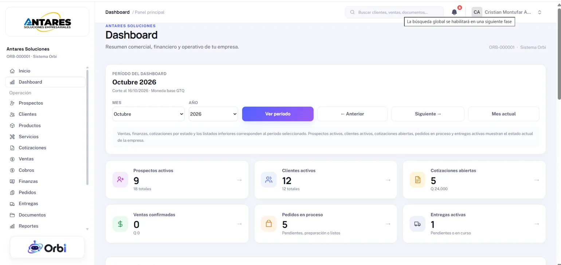Click the Finanzas banknote icon in sidebar
The height and width of the screenshot is (265, 561).
coord(12,181)
